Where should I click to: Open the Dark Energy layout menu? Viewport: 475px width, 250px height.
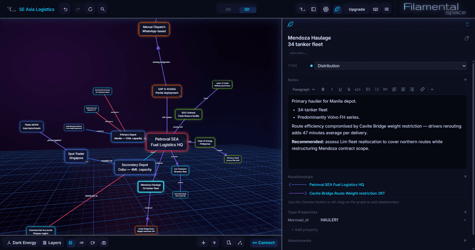point(22,243)
